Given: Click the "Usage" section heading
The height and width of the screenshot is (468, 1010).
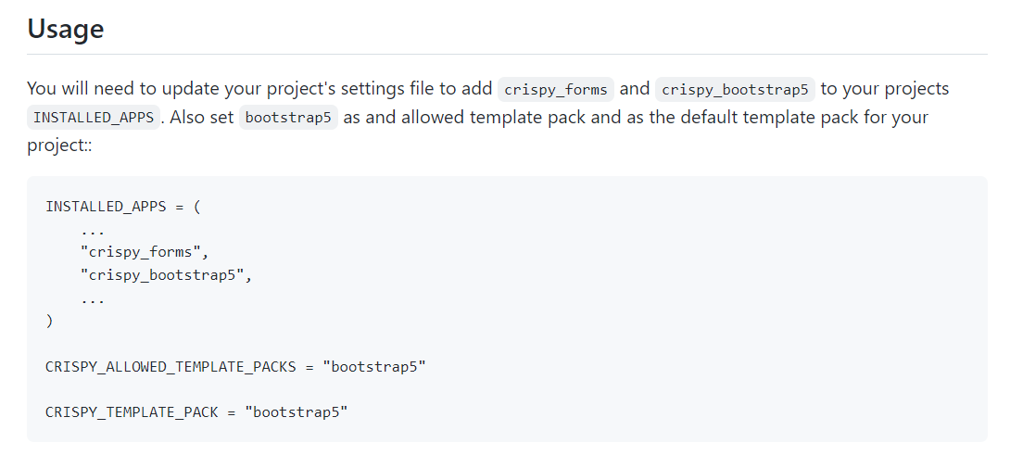Looking at the screenshot, I should click(65, 29).
